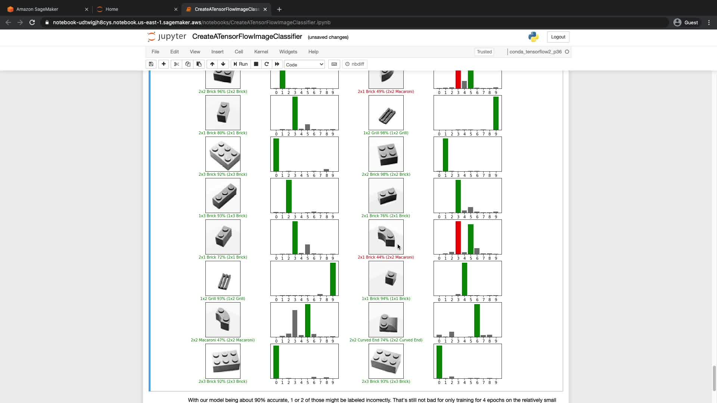Click the Trusted notebook indicator
This screenshot has width=717, height=403.
[x=484, y=52]
